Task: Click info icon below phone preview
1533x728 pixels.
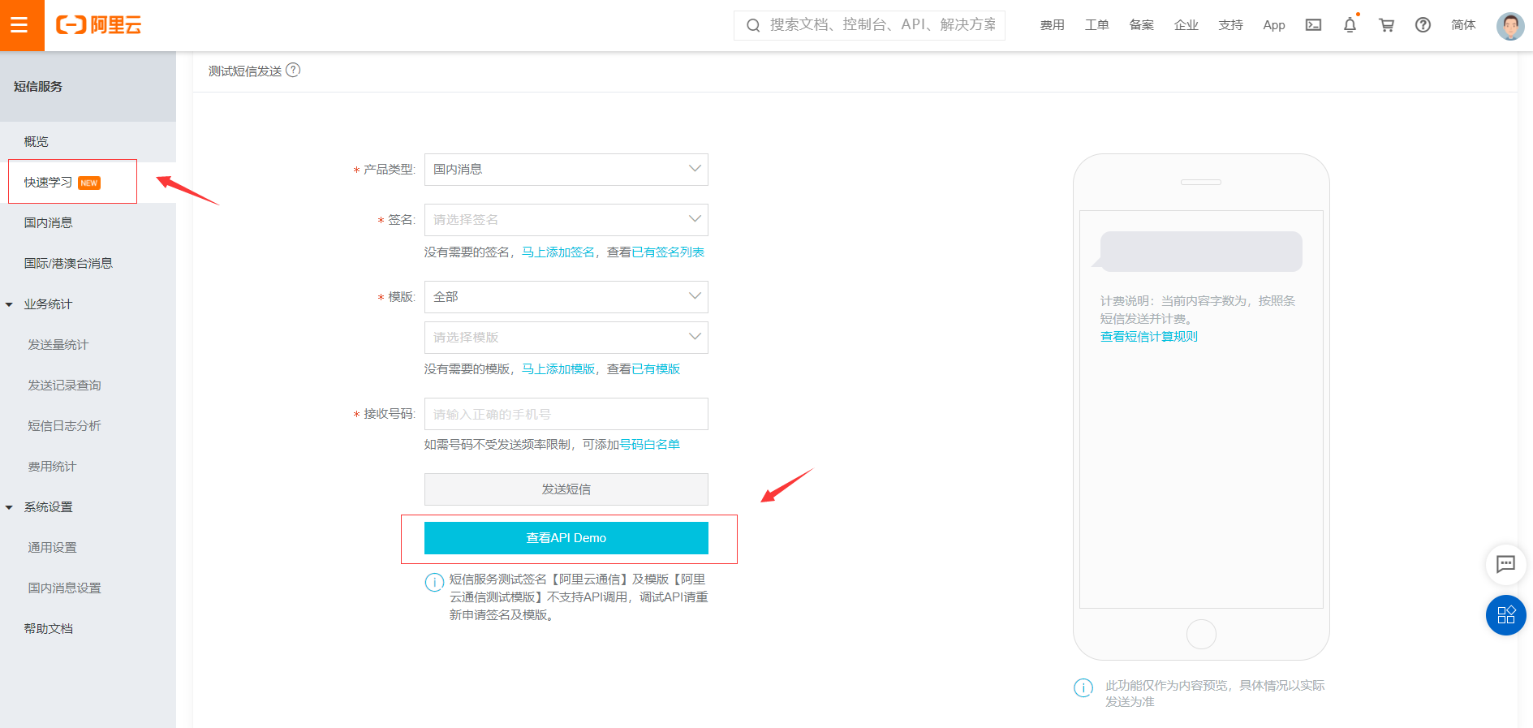Action: [x=1083, y=687]
